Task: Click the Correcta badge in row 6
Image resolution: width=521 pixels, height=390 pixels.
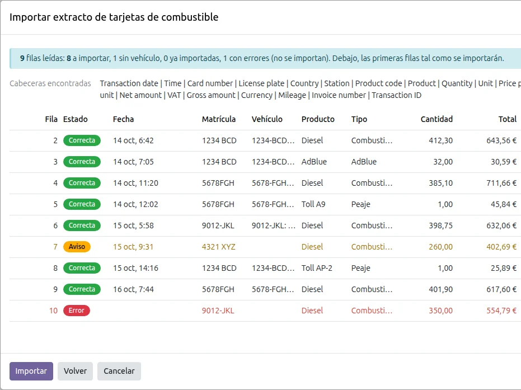Action: point(82,225)
